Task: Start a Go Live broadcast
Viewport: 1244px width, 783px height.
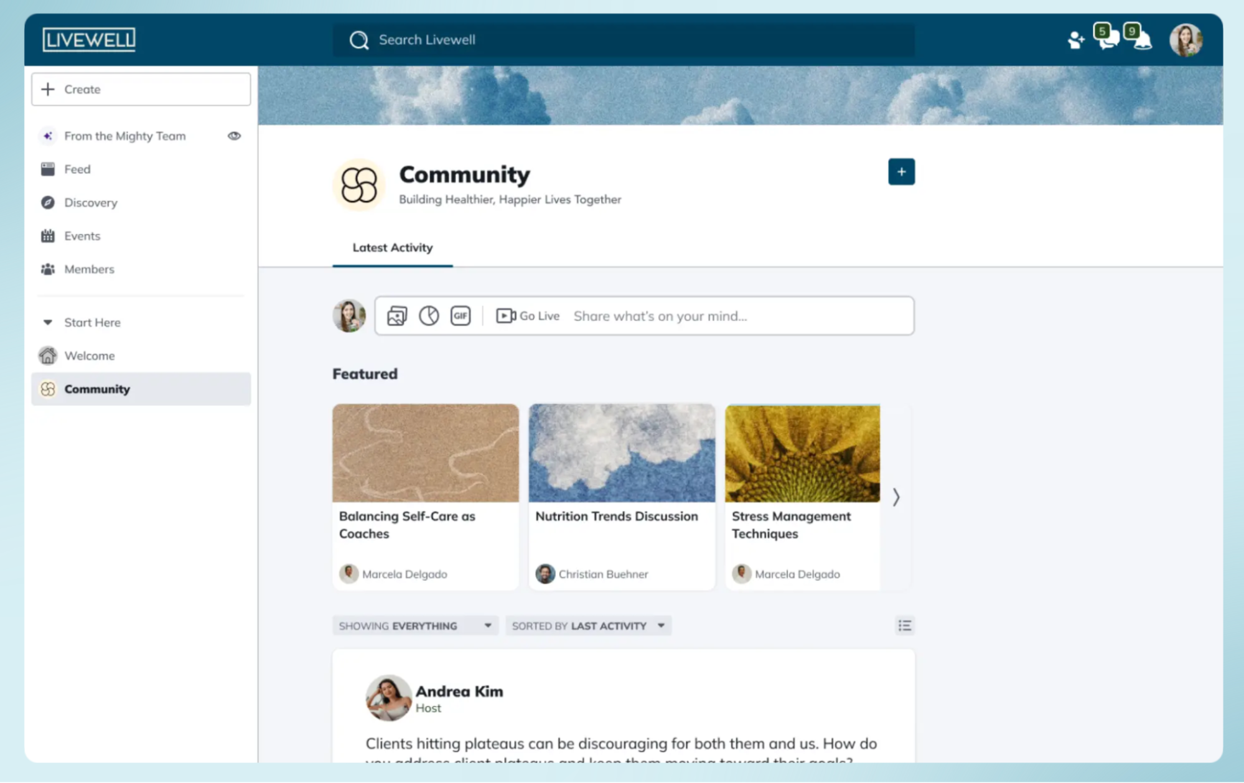Action: pyautogui.click(x=528, y=316)
